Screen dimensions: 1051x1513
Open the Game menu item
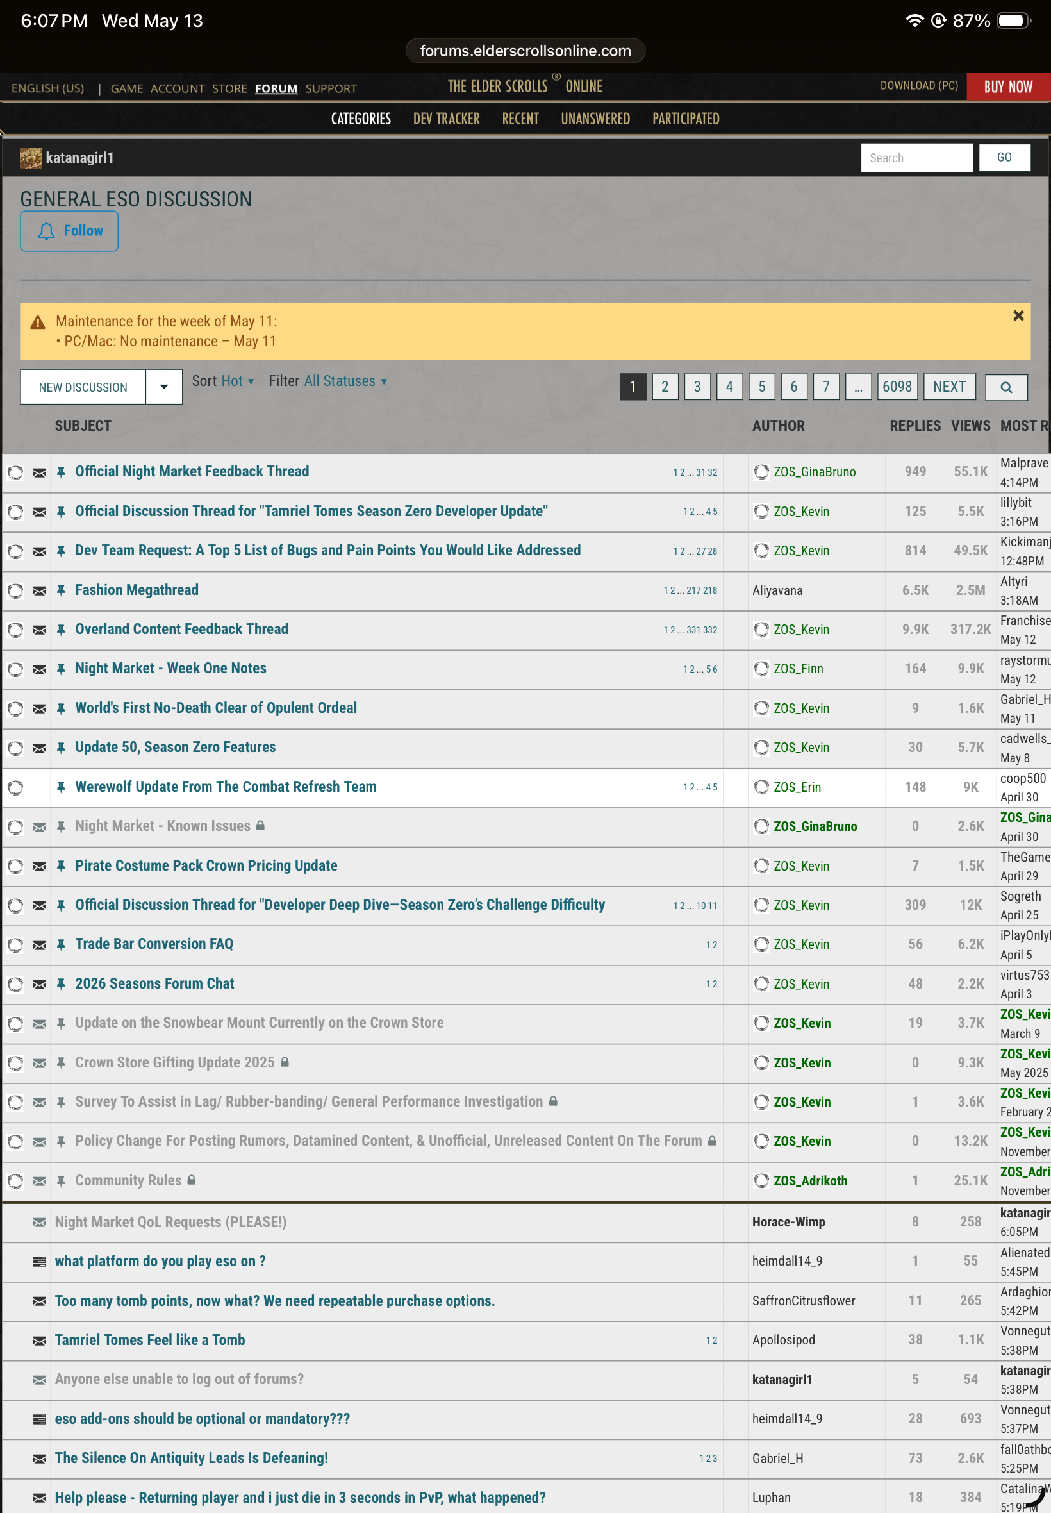126,88
